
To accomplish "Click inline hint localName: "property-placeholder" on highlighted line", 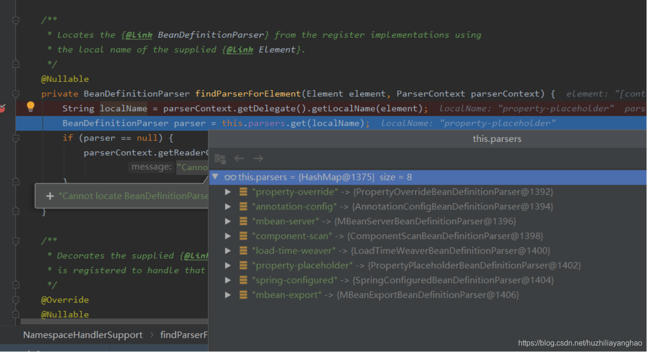I will click(468, 123).
